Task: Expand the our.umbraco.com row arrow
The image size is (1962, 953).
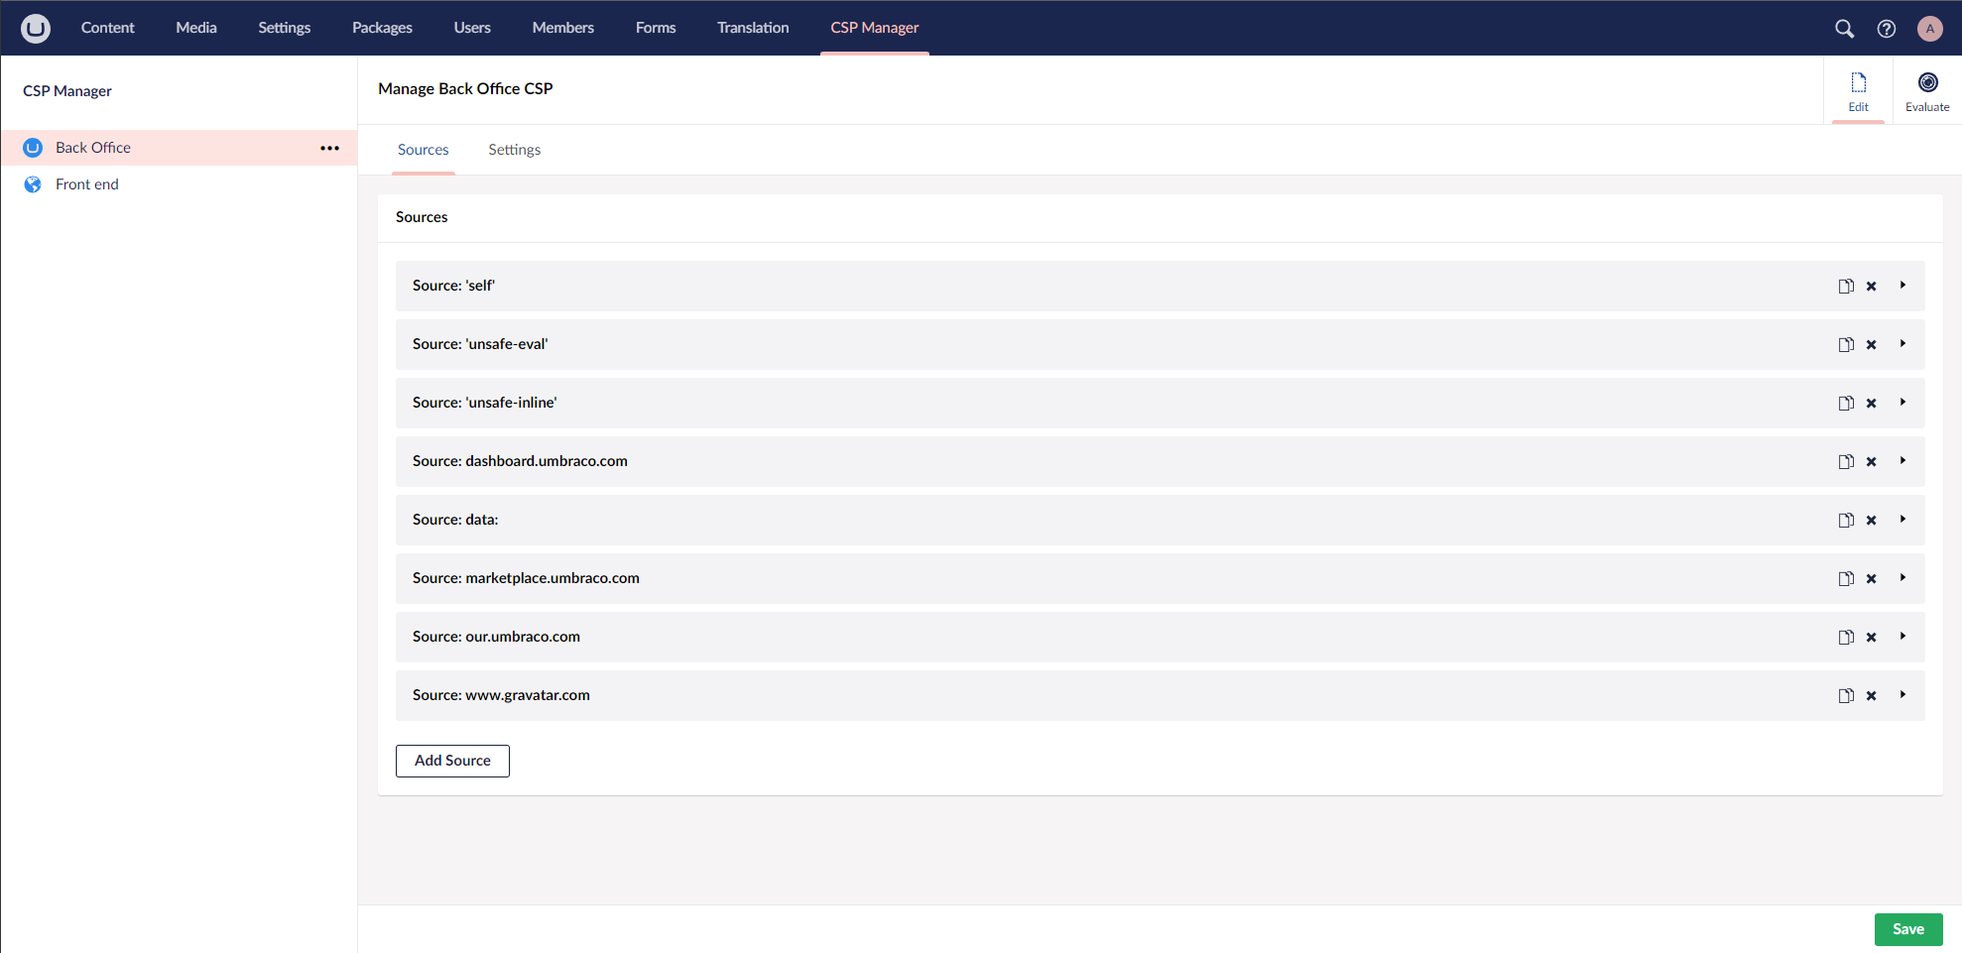Action: tap(1902, 637)
